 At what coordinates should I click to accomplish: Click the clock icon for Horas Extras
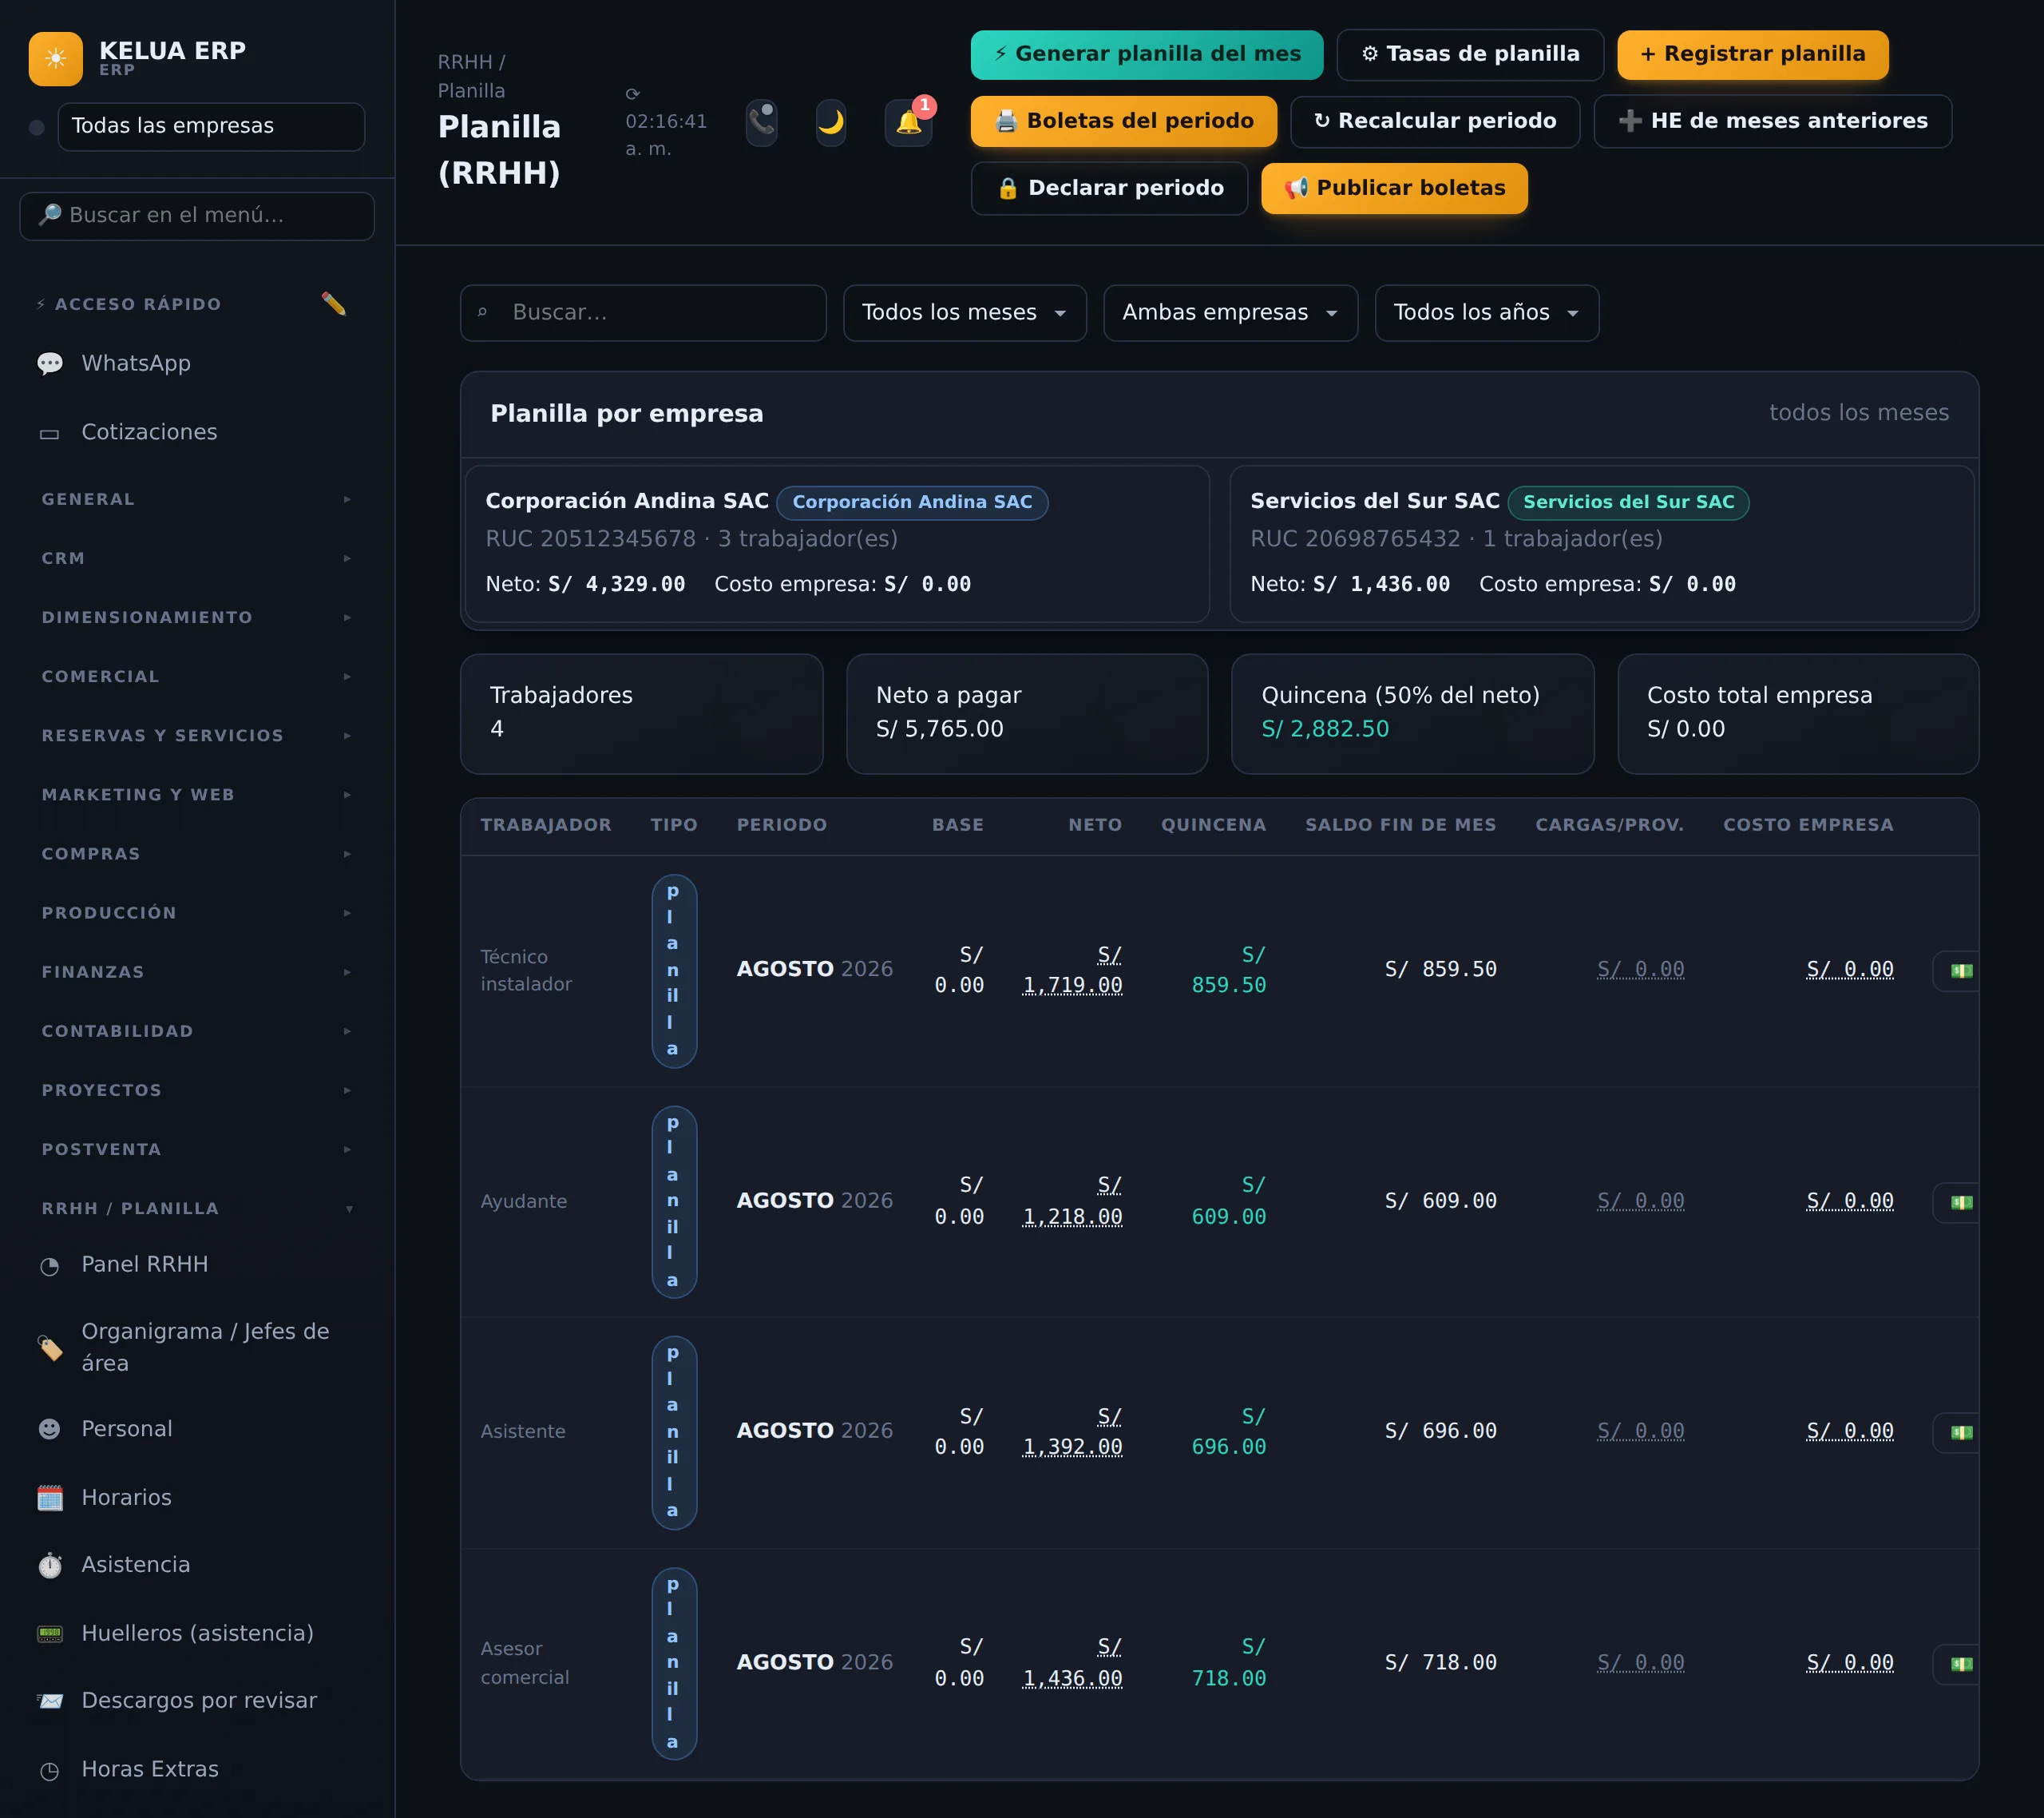point(50,1771)
